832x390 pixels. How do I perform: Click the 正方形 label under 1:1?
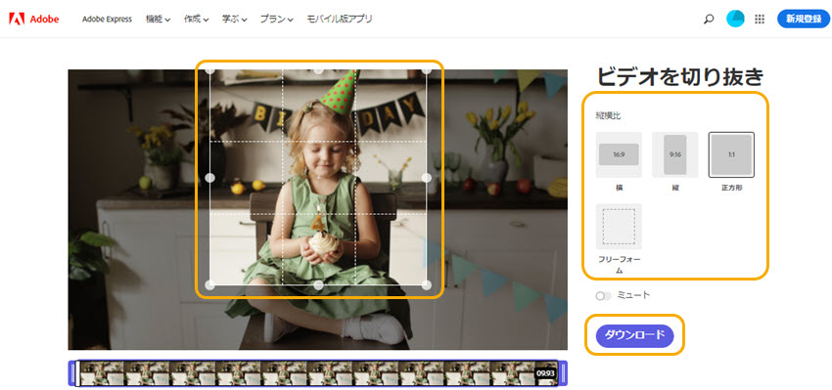pos(731,188)
